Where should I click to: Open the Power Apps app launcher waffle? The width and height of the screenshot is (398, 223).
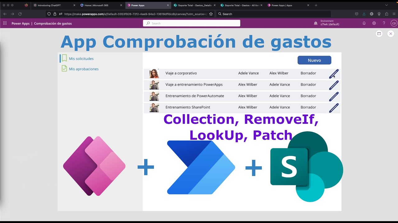pos(5,23)
